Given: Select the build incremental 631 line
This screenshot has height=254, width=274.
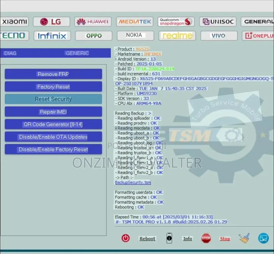Looking at the screenshot, I should pyautogui.click(x=138, y=74).
